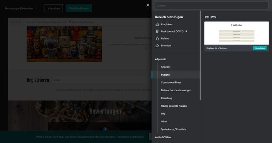Select the Angebot section type
The image size is (272, 143).
coord(165,67)
